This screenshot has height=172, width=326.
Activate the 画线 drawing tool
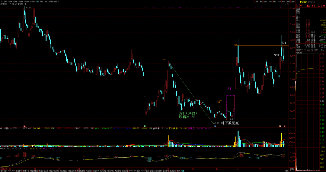[x=275, y=2]
